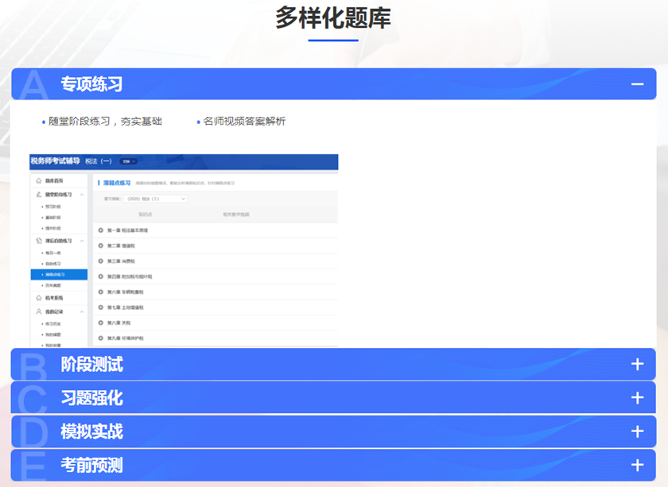Open the 章节筛选 dropdown showing (2020) 税法（I）

(155, 200)
